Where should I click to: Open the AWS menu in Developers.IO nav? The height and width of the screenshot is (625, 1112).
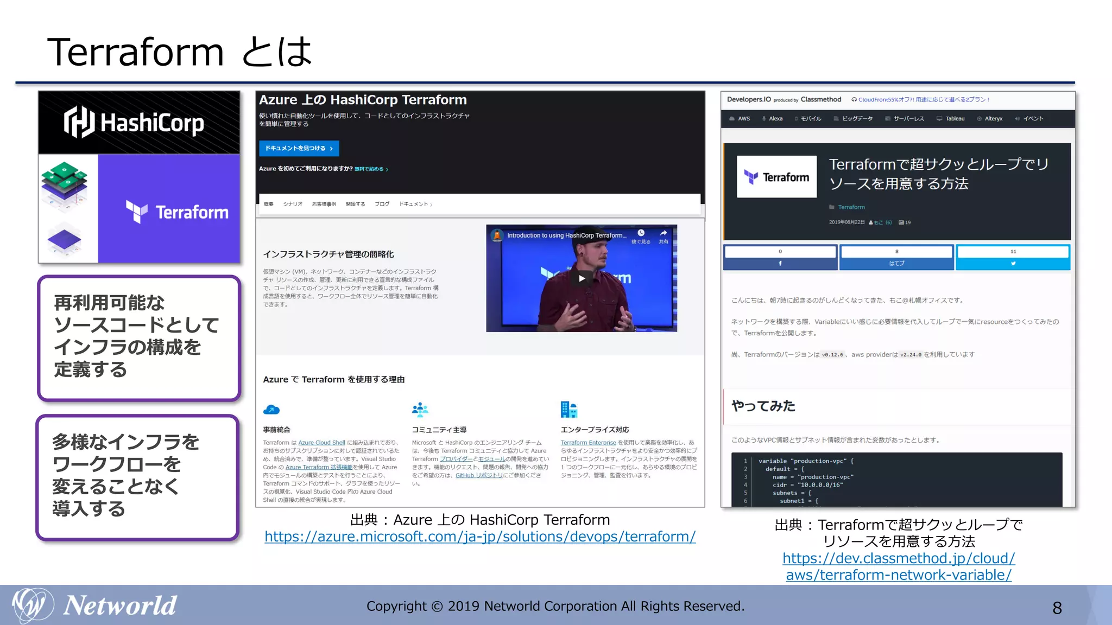click(x=740, y=119)
